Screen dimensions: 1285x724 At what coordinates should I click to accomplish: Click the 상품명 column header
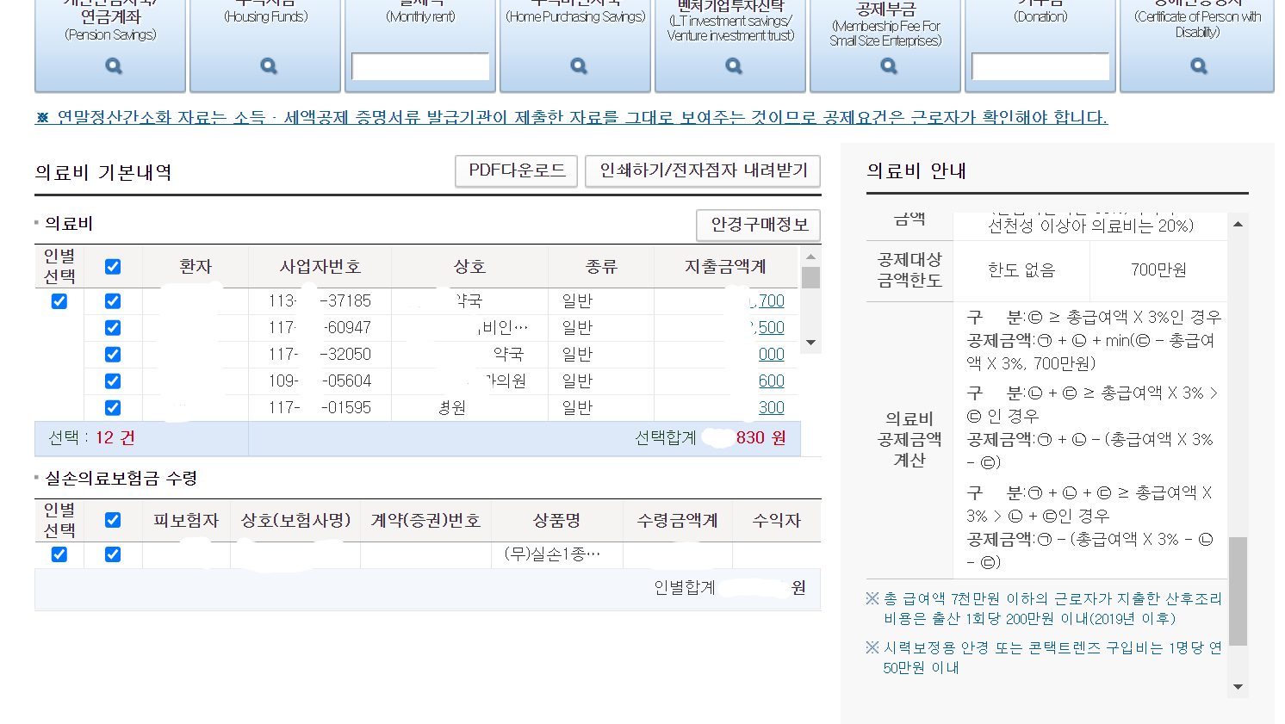click(557, 520)
